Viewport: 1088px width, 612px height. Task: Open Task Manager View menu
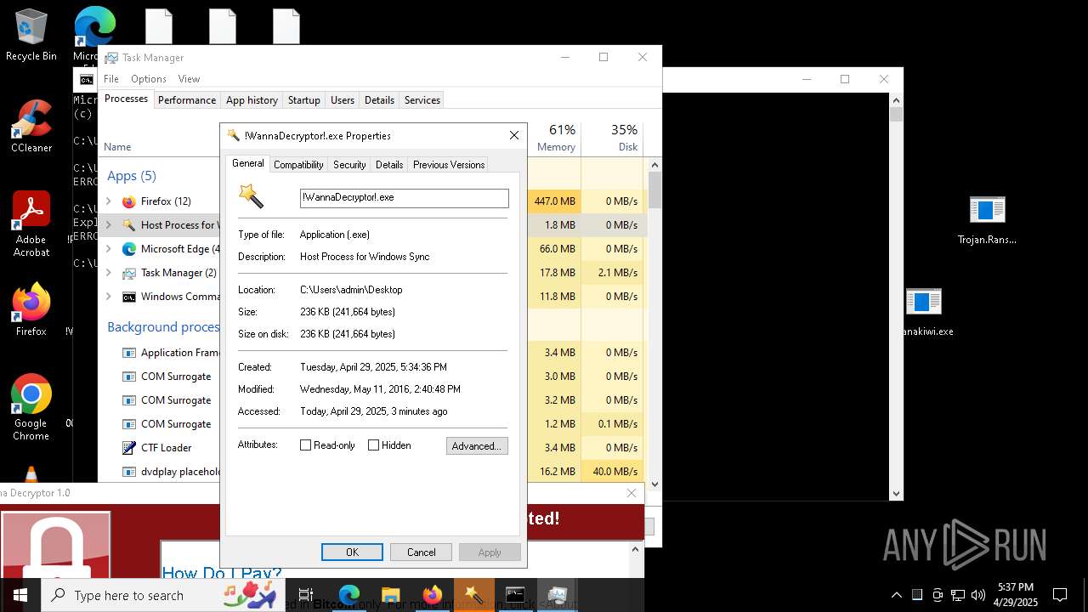click(x=189, y=79)
